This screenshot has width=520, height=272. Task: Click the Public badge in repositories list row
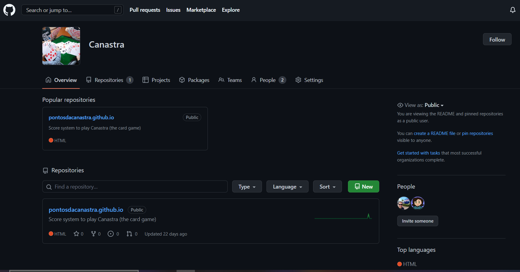137,210
